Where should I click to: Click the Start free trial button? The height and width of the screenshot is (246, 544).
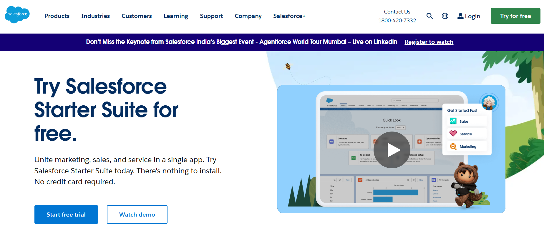click(66, 215)
